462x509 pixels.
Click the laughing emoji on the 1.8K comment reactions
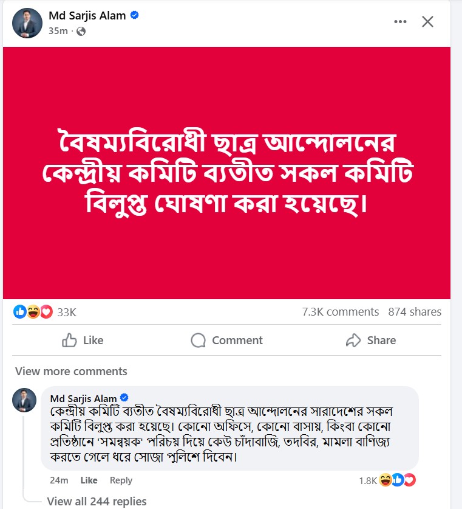click(x=385, y=480)
